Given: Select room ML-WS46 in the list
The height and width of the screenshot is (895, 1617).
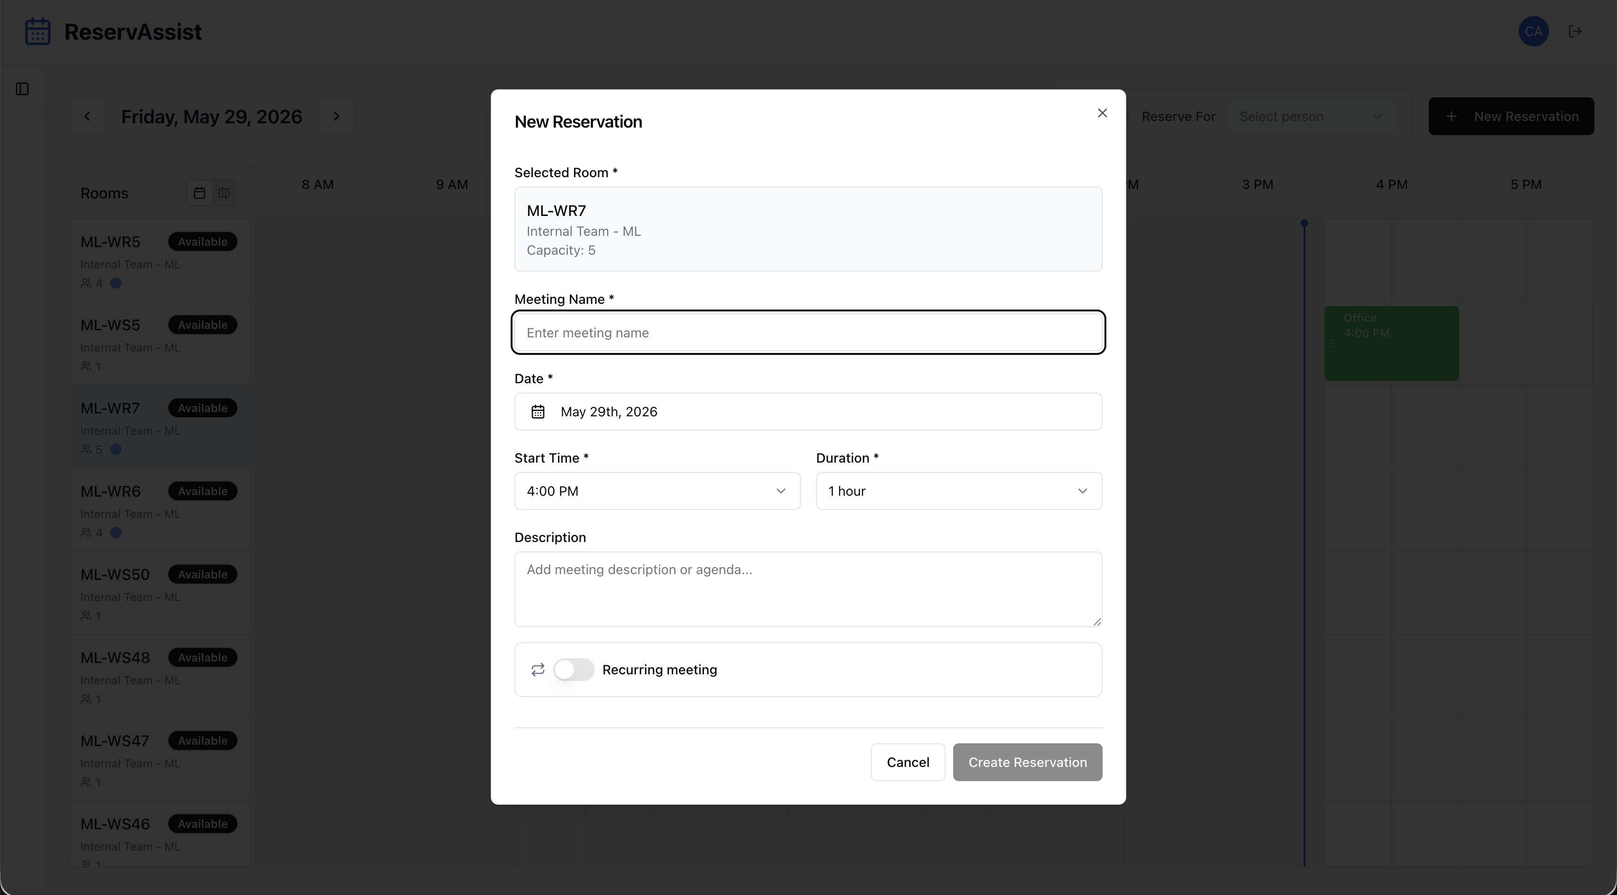Looking at the screenshot, I should pyautogui.click(x=159, y=835).
